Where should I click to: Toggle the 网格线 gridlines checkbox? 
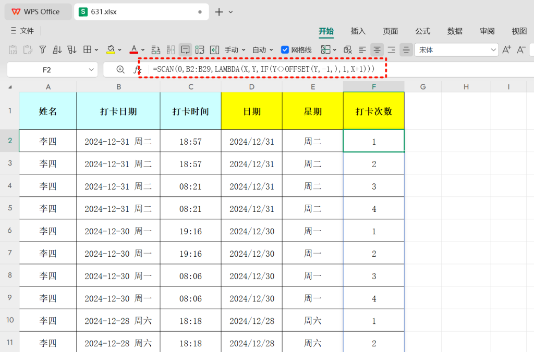[285, 50]
